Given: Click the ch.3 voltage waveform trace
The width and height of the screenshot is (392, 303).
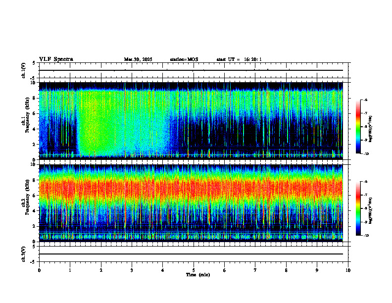Looking at the screenshot, I should coord(191,254).
